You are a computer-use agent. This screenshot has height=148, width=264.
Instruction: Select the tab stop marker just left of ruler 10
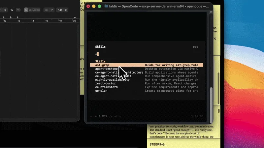(x=4, y=17)
